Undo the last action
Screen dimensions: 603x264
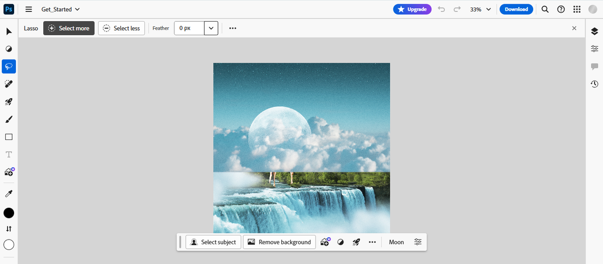pos(441,9)
